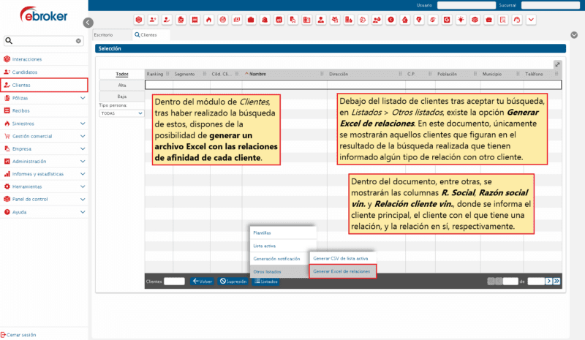This screenshot has height=340, width=585.
Task: Open the Listados button menu
Action: coord(265,281)
